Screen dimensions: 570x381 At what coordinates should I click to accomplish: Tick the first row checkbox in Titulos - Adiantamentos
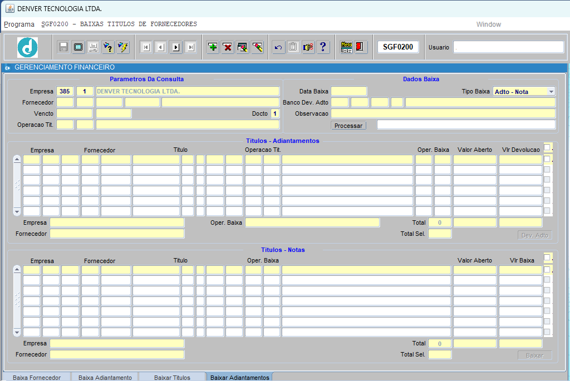tap(547, 159)
